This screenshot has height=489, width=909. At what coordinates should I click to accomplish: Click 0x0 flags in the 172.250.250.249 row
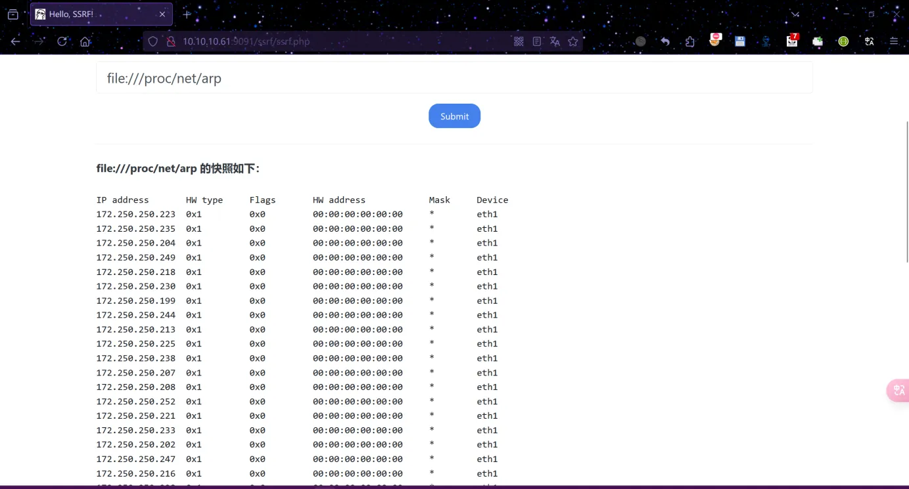click(258, 257)
